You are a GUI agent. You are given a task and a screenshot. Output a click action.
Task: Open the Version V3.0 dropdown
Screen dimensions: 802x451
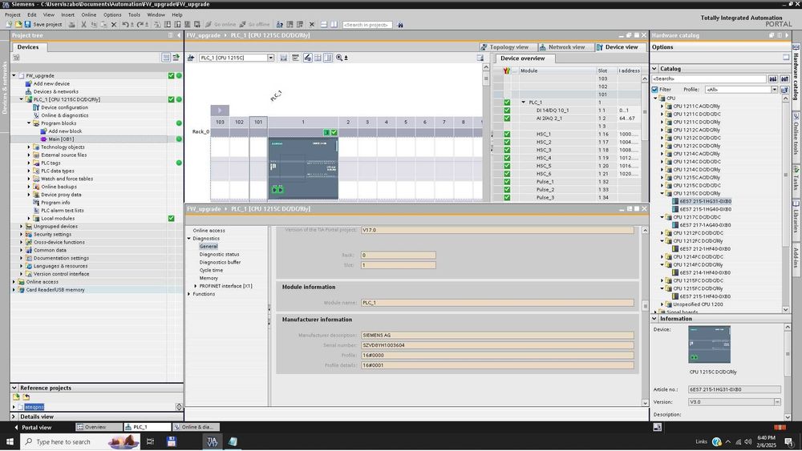776,402
